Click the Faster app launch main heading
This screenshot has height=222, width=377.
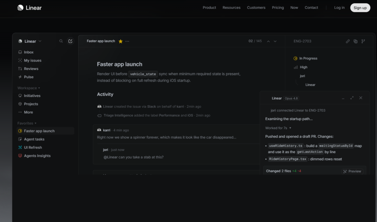[120, 64]
